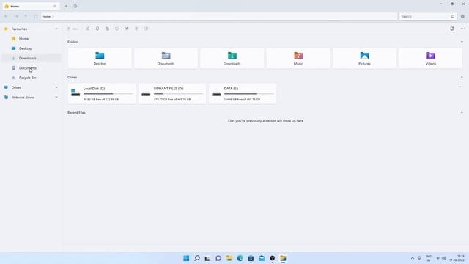Expand the Network drives sidebar section
The height and width of the screenshot is (264, 469).
(x=56, y=98)
